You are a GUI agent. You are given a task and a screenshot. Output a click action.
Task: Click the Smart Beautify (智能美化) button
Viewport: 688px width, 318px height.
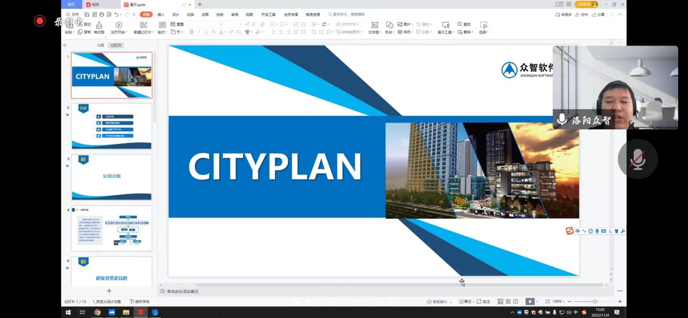pos(439,302)
